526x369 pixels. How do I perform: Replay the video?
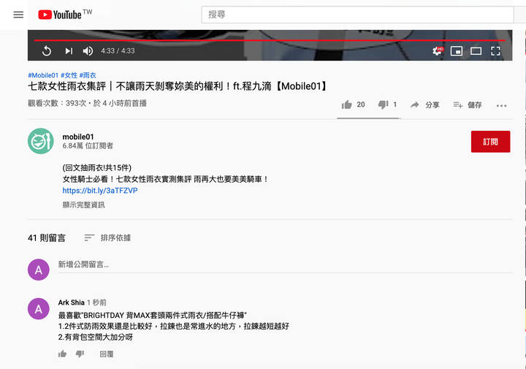[47, 51]
